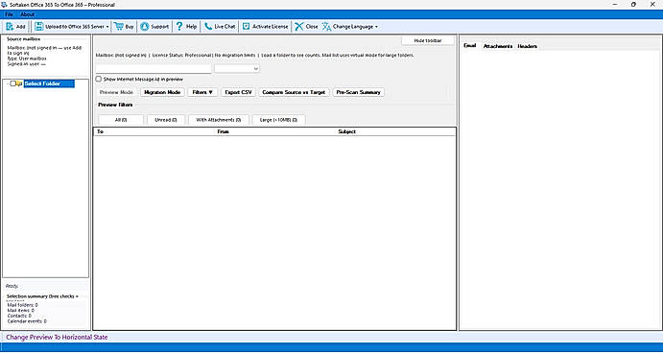Click the 'Mail items: 0' summary text
The image size is (663, 353).
21,310
